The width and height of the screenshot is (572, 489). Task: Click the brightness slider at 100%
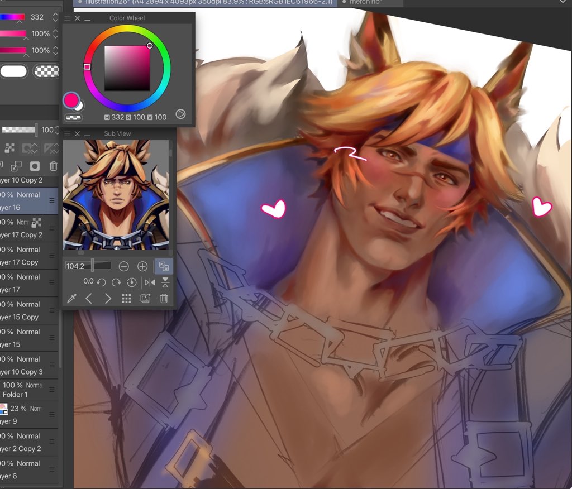click(x=13, y=50)
